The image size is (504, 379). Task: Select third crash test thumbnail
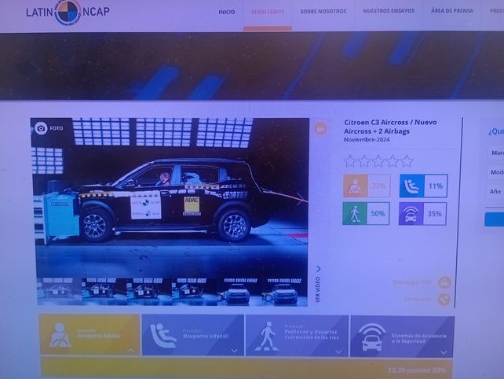pyautogui.click(x=149, y=292)
